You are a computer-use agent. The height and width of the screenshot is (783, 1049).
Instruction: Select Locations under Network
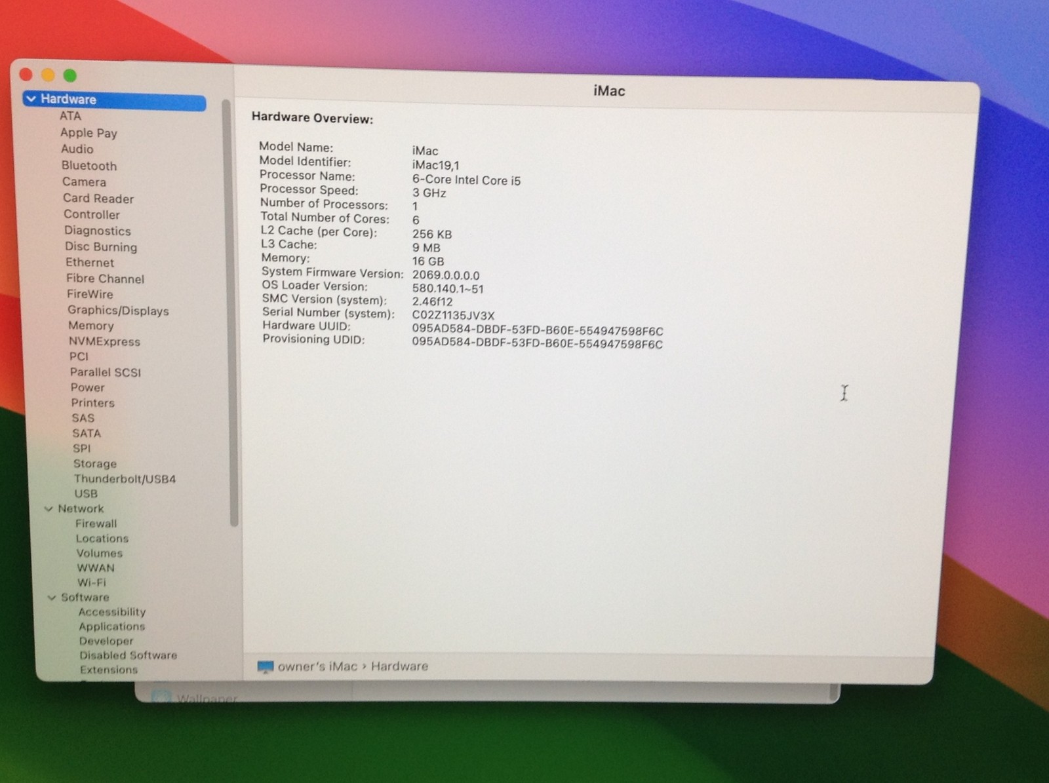[102, 539]
